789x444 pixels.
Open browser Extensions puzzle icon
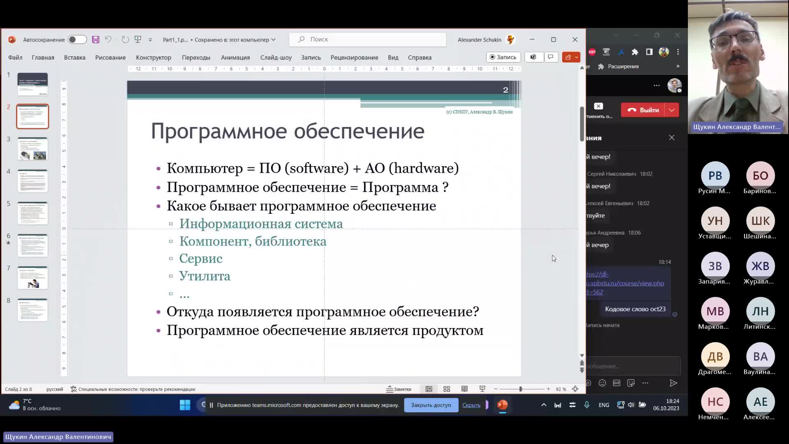(x=635, y=52)
